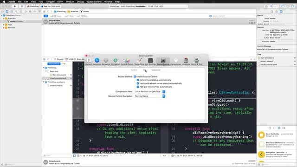Open the Behaviors preferences pane

106,62
